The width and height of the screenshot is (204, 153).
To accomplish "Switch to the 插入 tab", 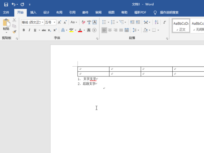I will [33, 13].
